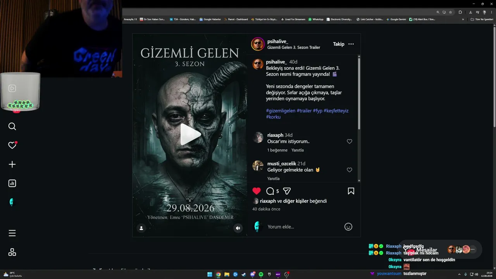Open profile avatar in the left sidebar
The image size is (496, 279).
click(12, 202)
